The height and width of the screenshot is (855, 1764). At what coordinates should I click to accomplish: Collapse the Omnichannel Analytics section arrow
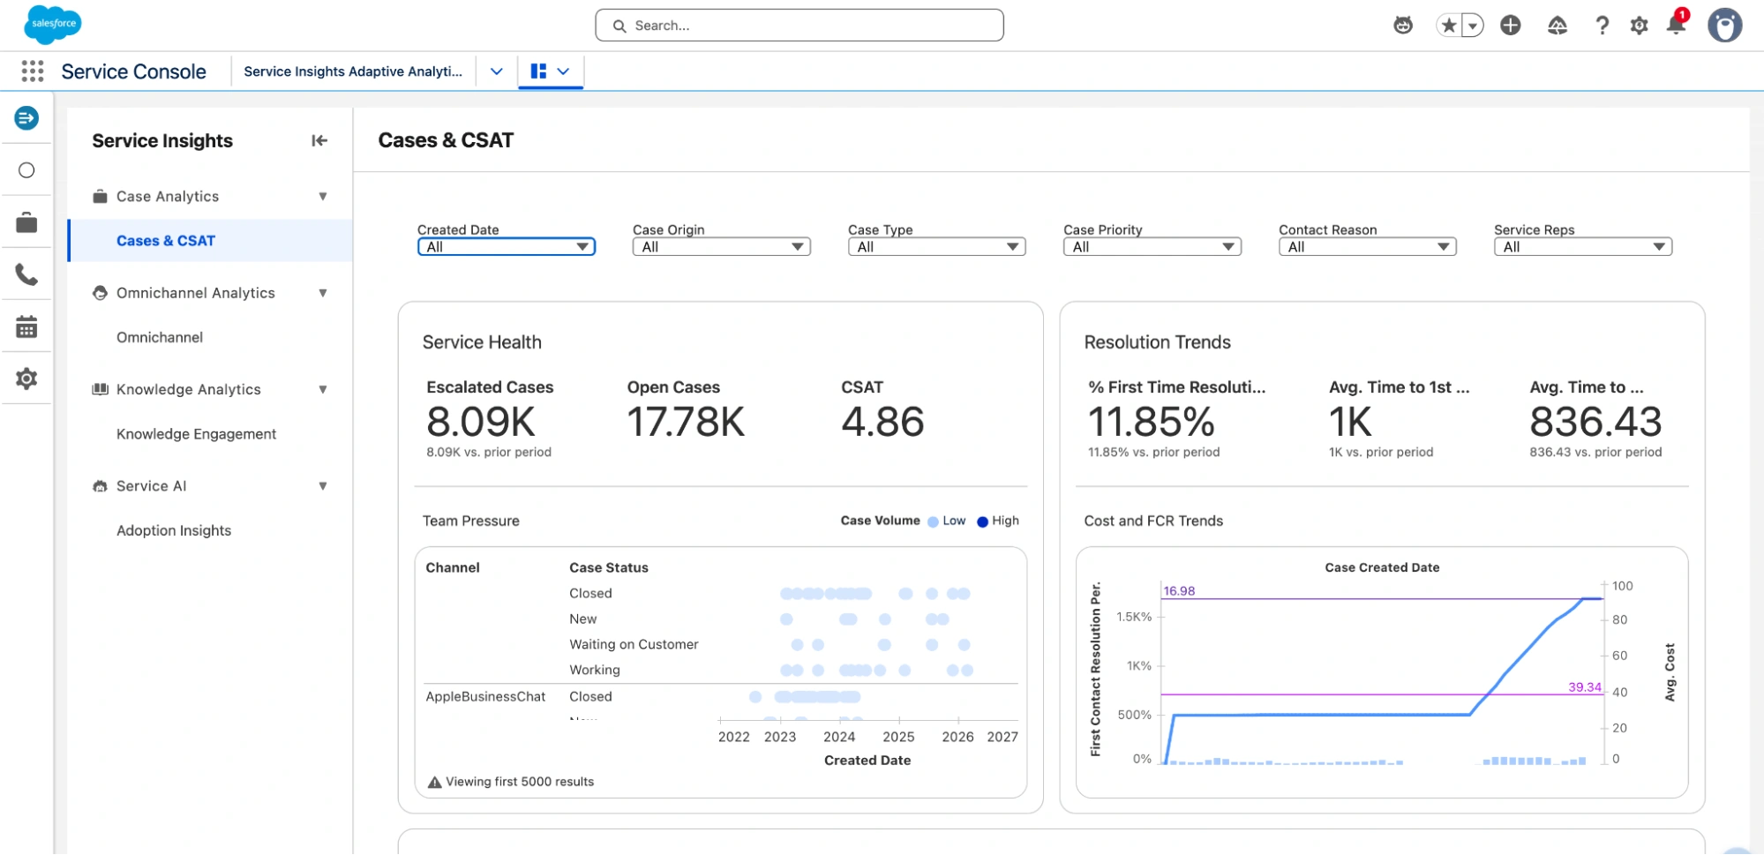click(x=323, y=293)
